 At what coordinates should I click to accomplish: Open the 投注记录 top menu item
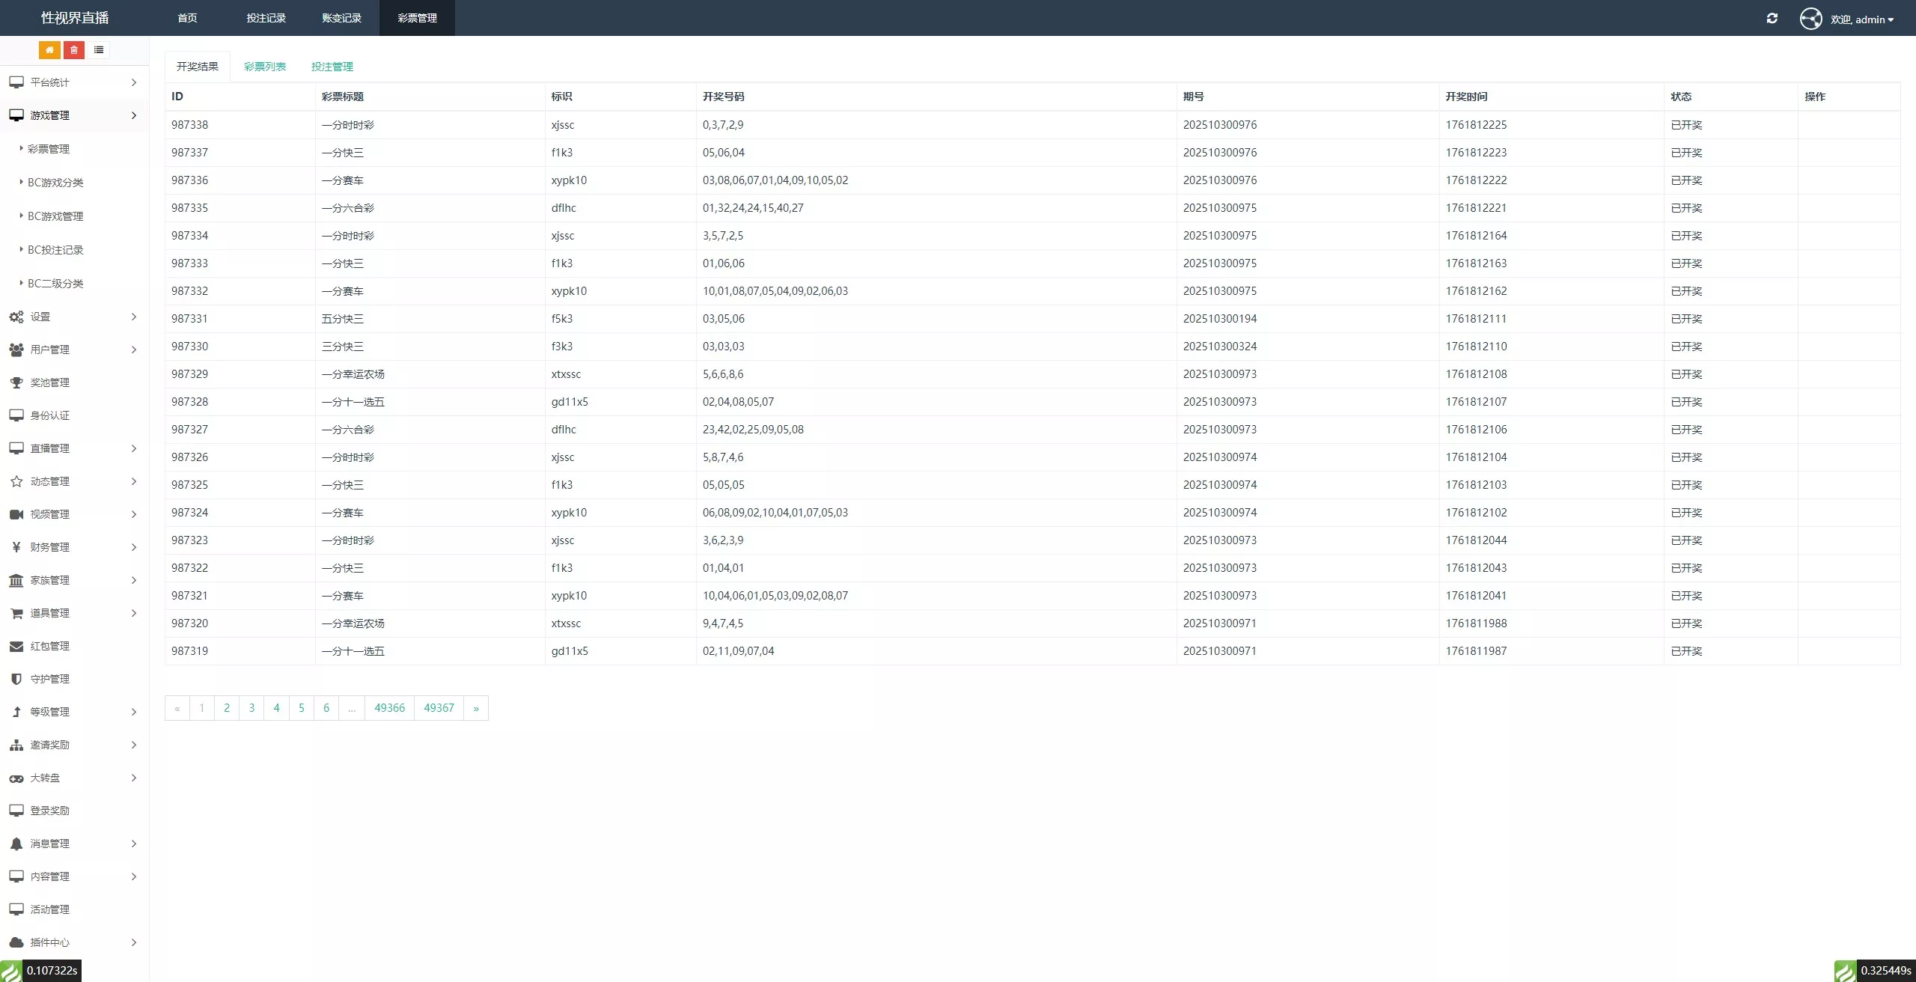(266, 18)
